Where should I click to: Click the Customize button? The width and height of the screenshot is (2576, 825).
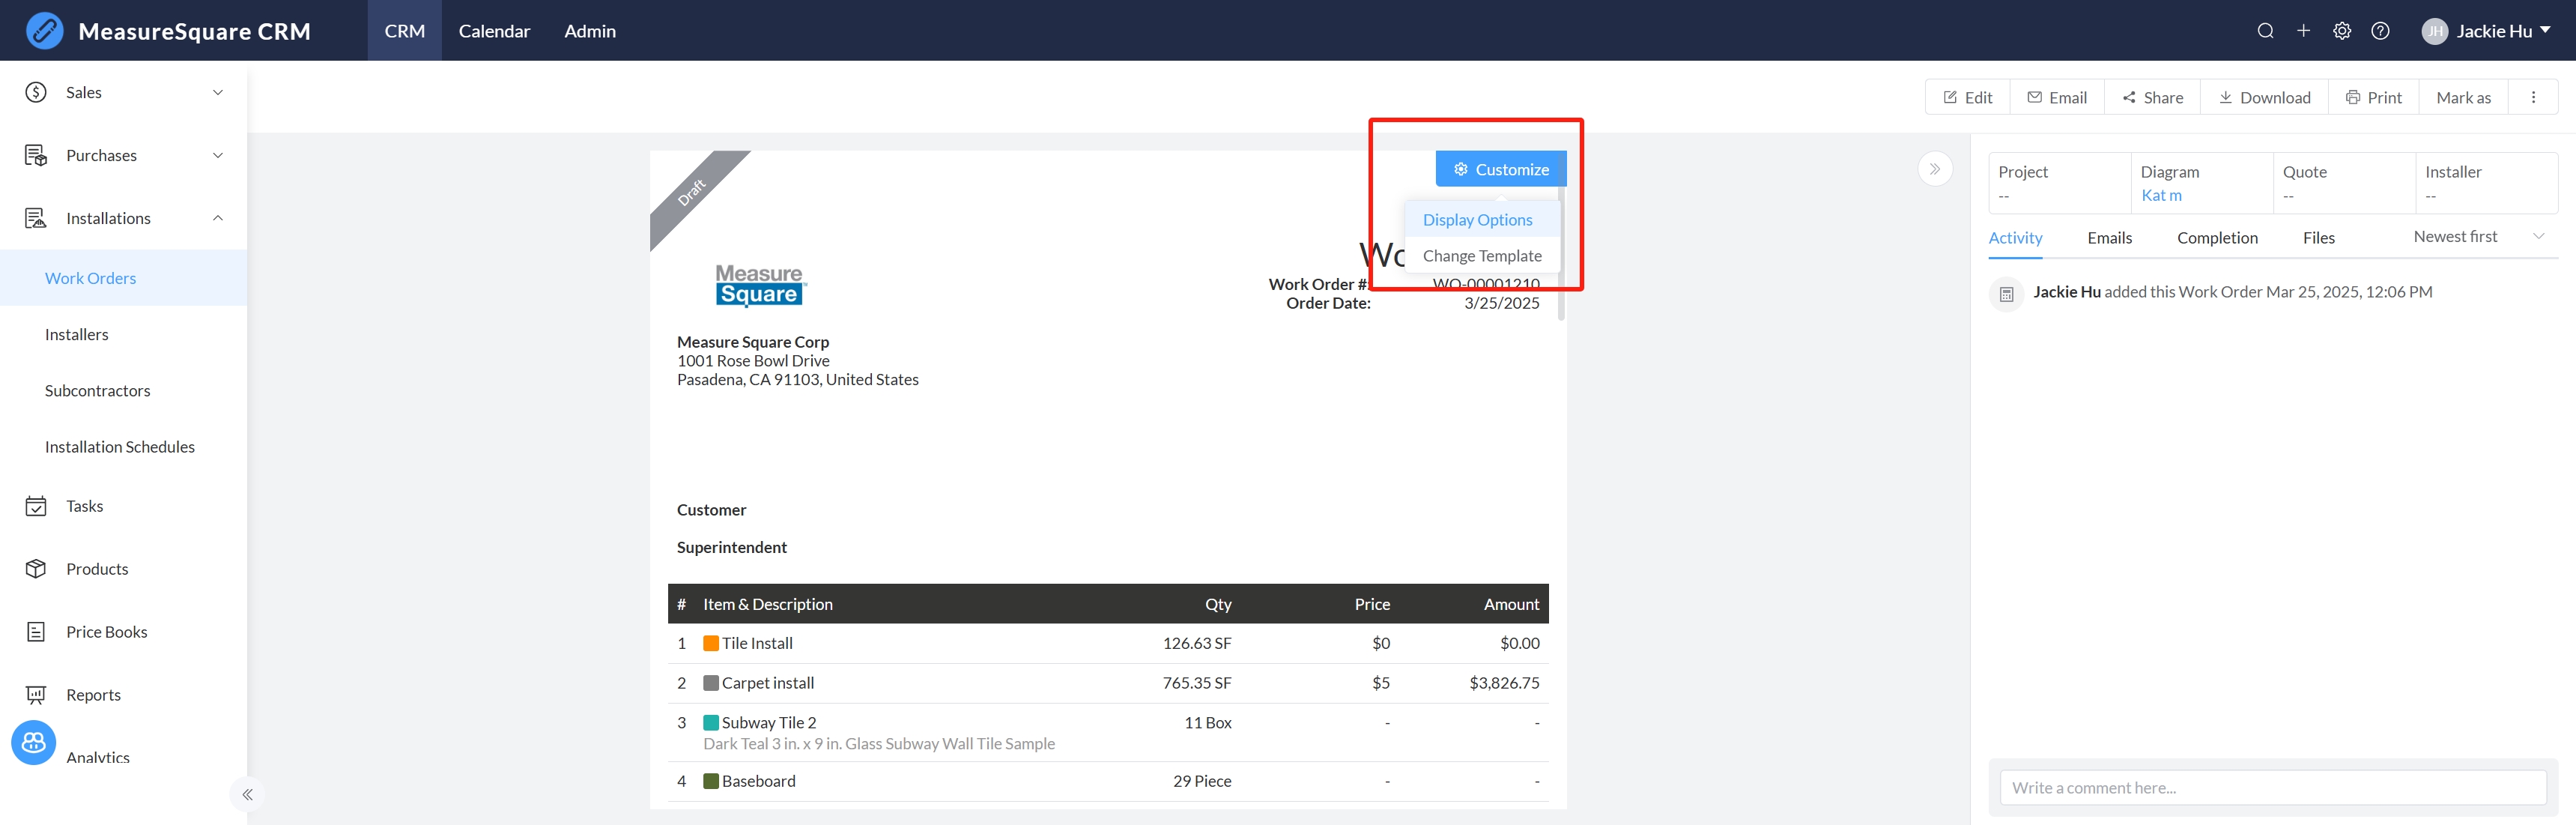(1500, 169)
